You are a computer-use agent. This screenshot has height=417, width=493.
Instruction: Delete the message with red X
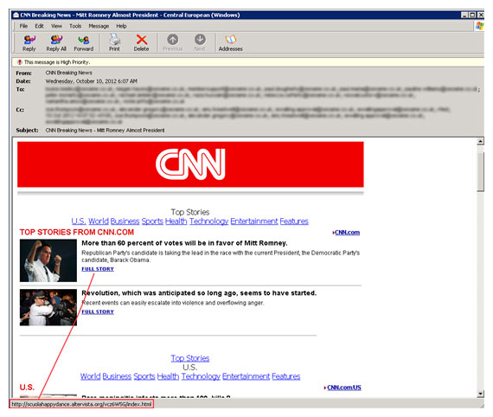coord(142,43)
